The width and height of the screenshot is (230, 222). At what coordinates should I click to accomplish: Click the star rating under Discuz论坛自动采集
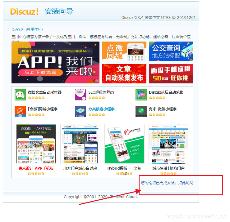pyautogui.click(x=157, y=98)
